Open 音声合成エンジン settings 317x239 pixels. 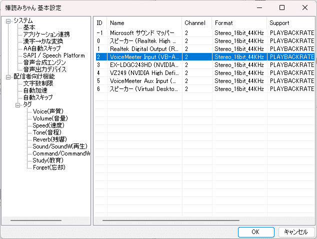click(44, 62)
